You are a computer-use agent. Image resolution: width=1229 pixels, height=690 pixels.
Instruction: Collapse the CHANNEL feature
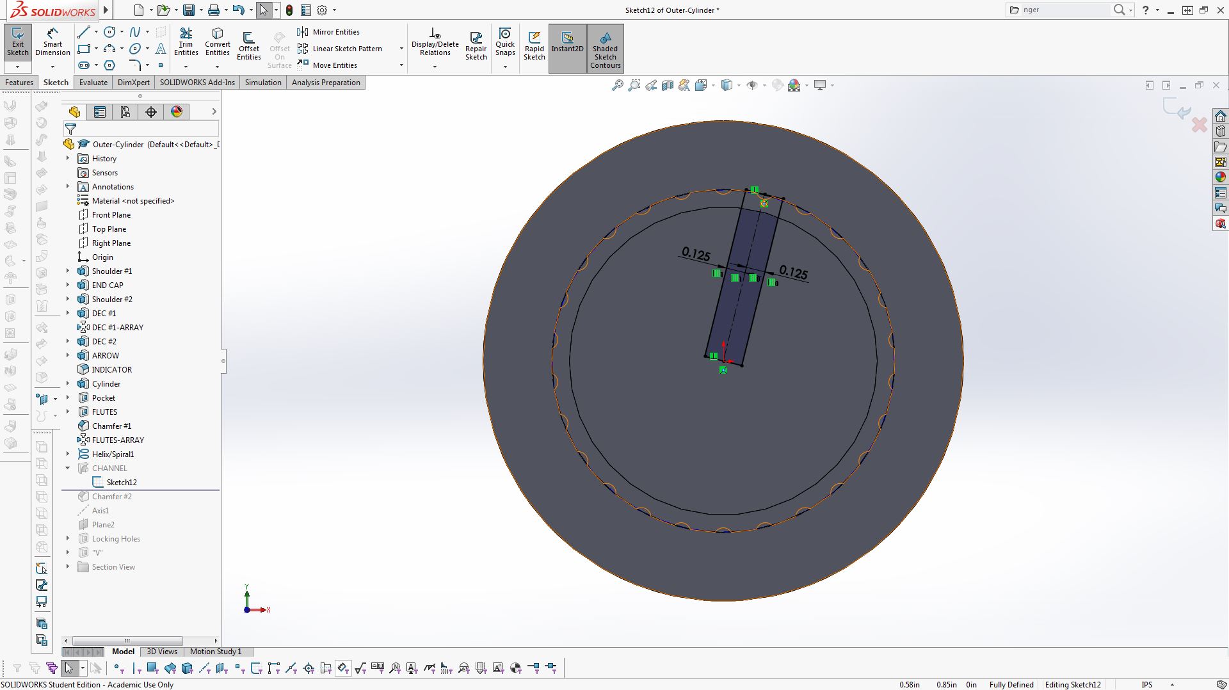tap(68, 468)
